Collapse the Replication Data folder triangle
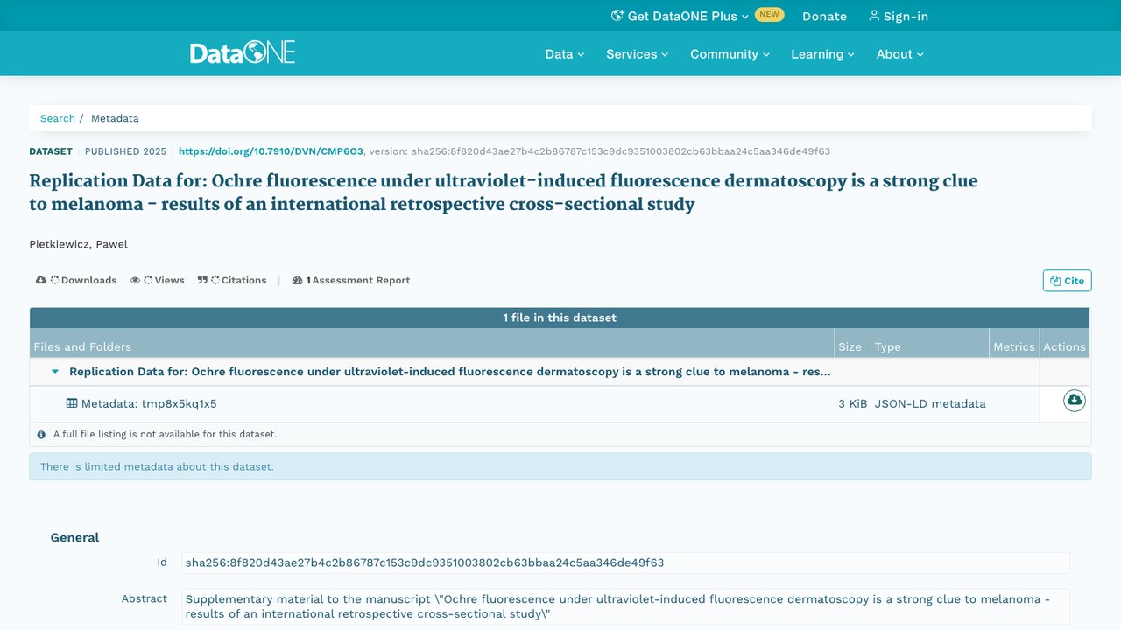The width and height of the screenshot is (1121, 630). 55,372
